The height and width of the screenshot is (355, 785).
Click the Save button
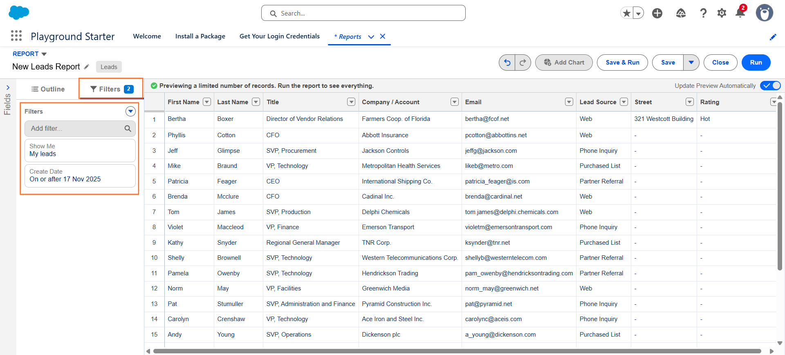coord(668,63)
